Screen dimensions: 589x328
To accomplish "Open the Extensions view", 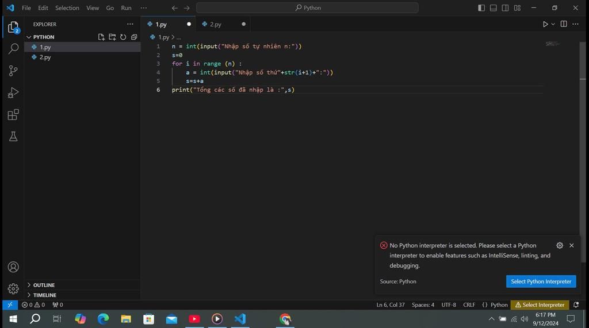I will pyautogui.click(x=13, y=114).
